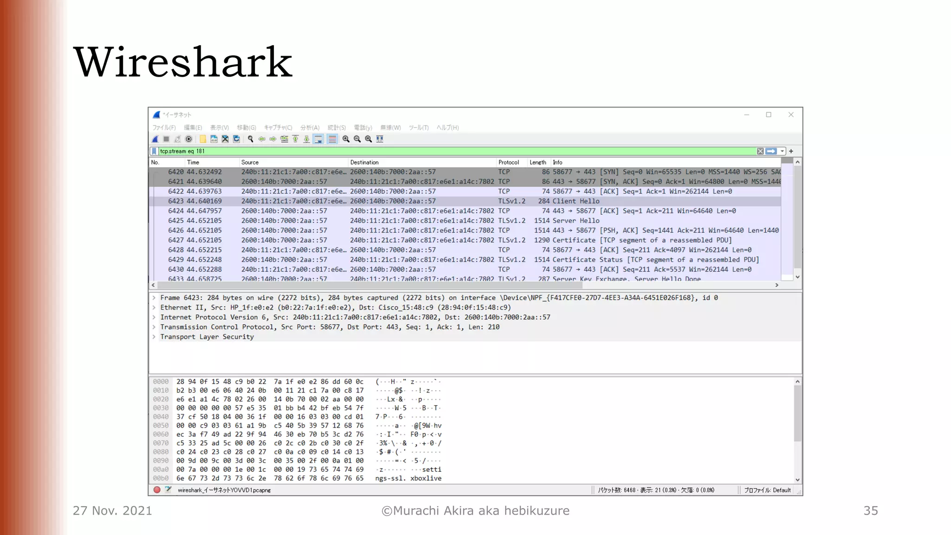Open ファイル(F) menu
Viewport: 951px width, 535px height.
coord(164,127)
